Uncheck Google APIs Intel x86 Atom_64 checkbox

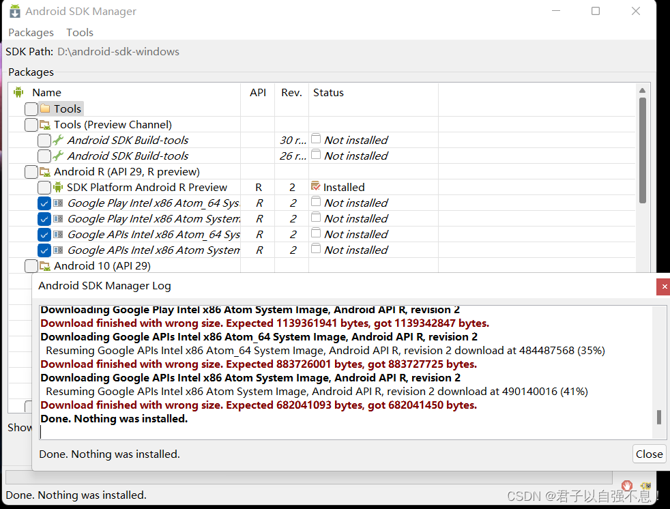44,235
